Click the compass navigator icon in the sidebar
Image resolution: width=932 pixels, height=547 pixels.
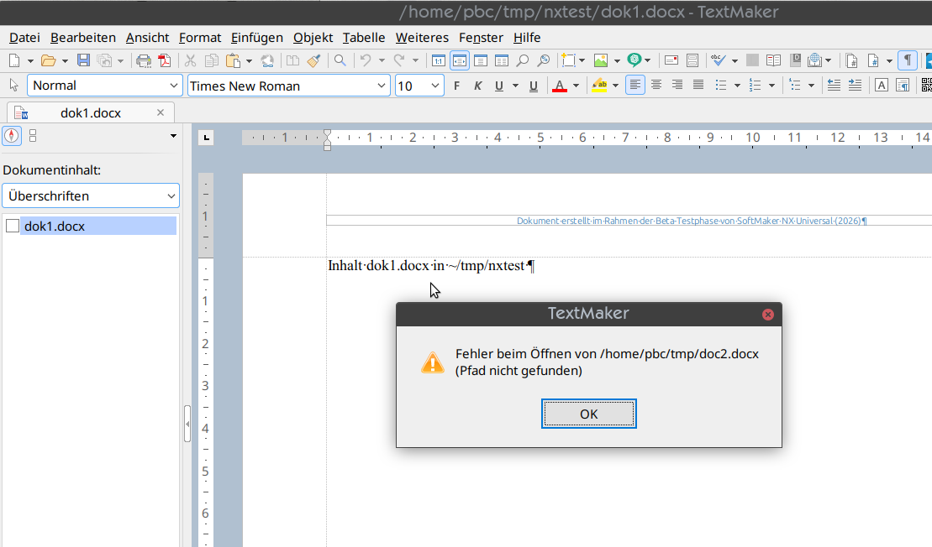(x=12, y=136)
